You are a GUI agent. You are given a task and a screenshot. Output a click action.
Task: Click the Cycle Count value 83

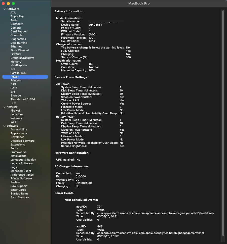91,64
